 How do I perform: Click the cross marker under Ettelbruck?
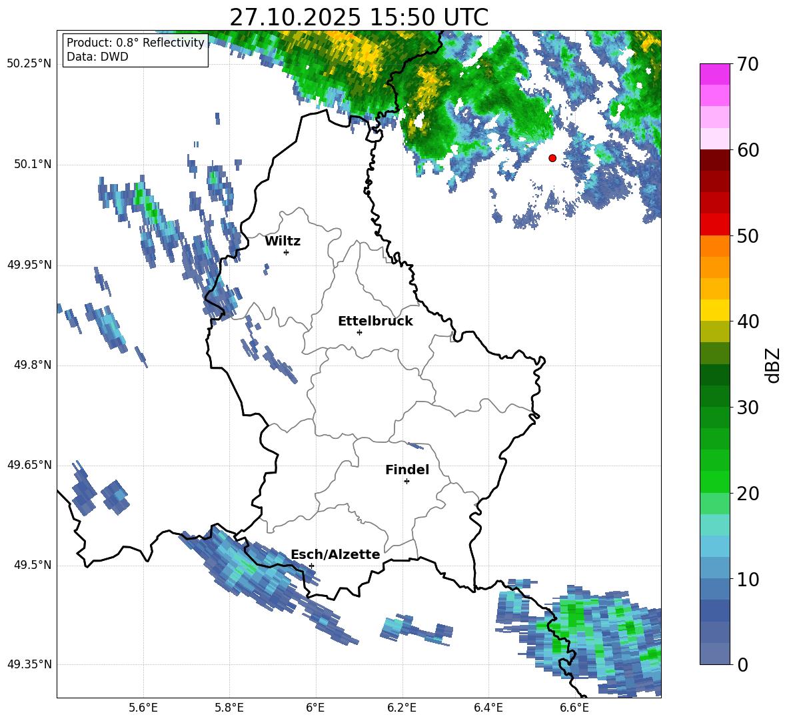[359, 332]
